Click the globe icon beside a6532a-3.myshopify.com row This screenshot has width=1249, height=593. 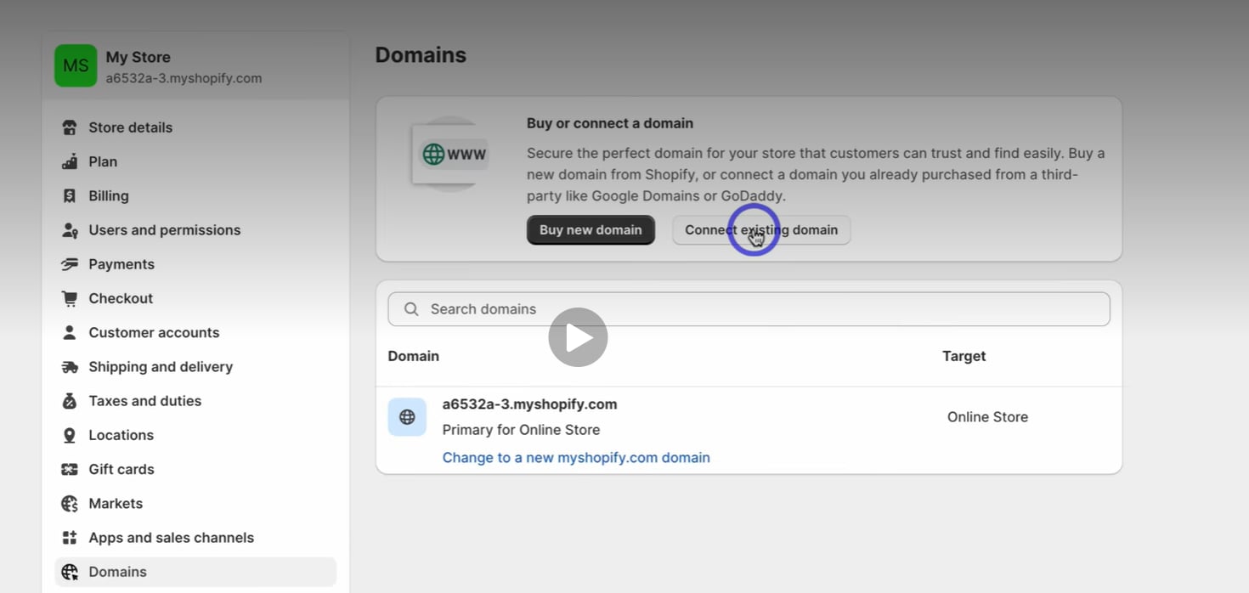pyautogui.click(x=407, y=417)
